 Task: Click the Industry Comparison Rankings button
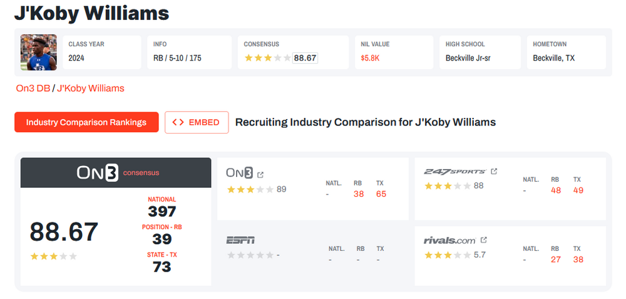[x=86, y=122]
